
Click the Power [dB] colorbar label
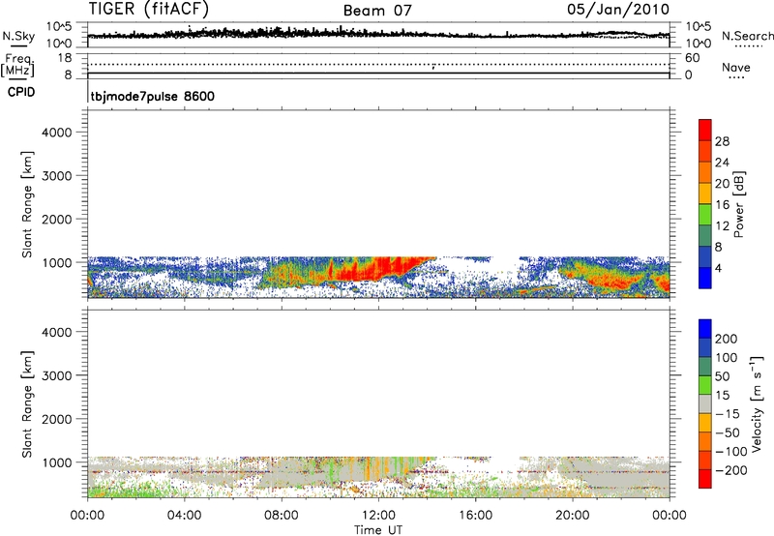(738, 204)
